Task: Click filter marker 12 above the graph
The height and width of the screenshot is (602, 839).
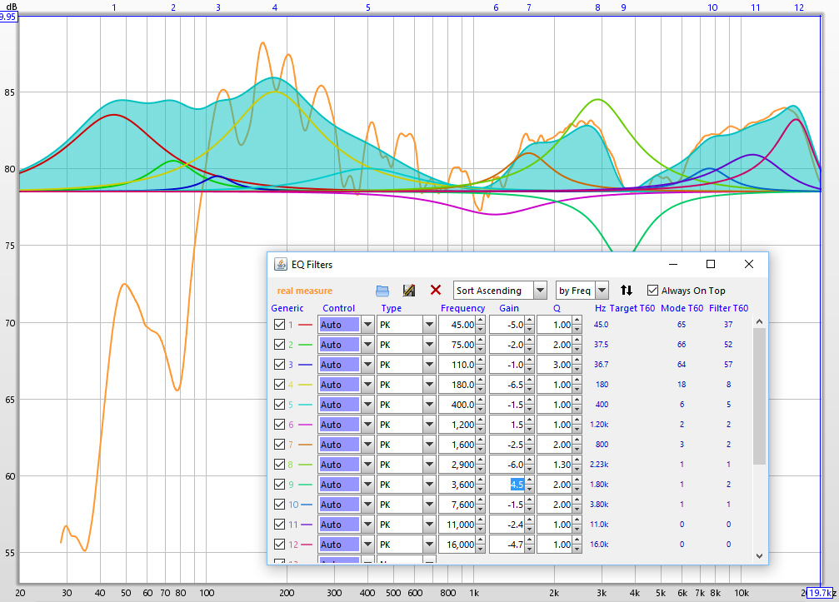Action: point(799,7)
